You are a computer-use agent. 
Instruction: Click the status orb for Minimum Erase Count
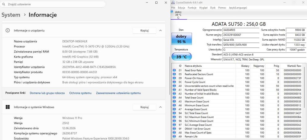pos(174,105)
